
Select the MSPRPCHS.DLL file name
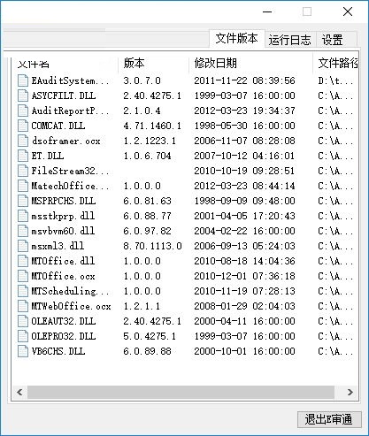point(64,201)
